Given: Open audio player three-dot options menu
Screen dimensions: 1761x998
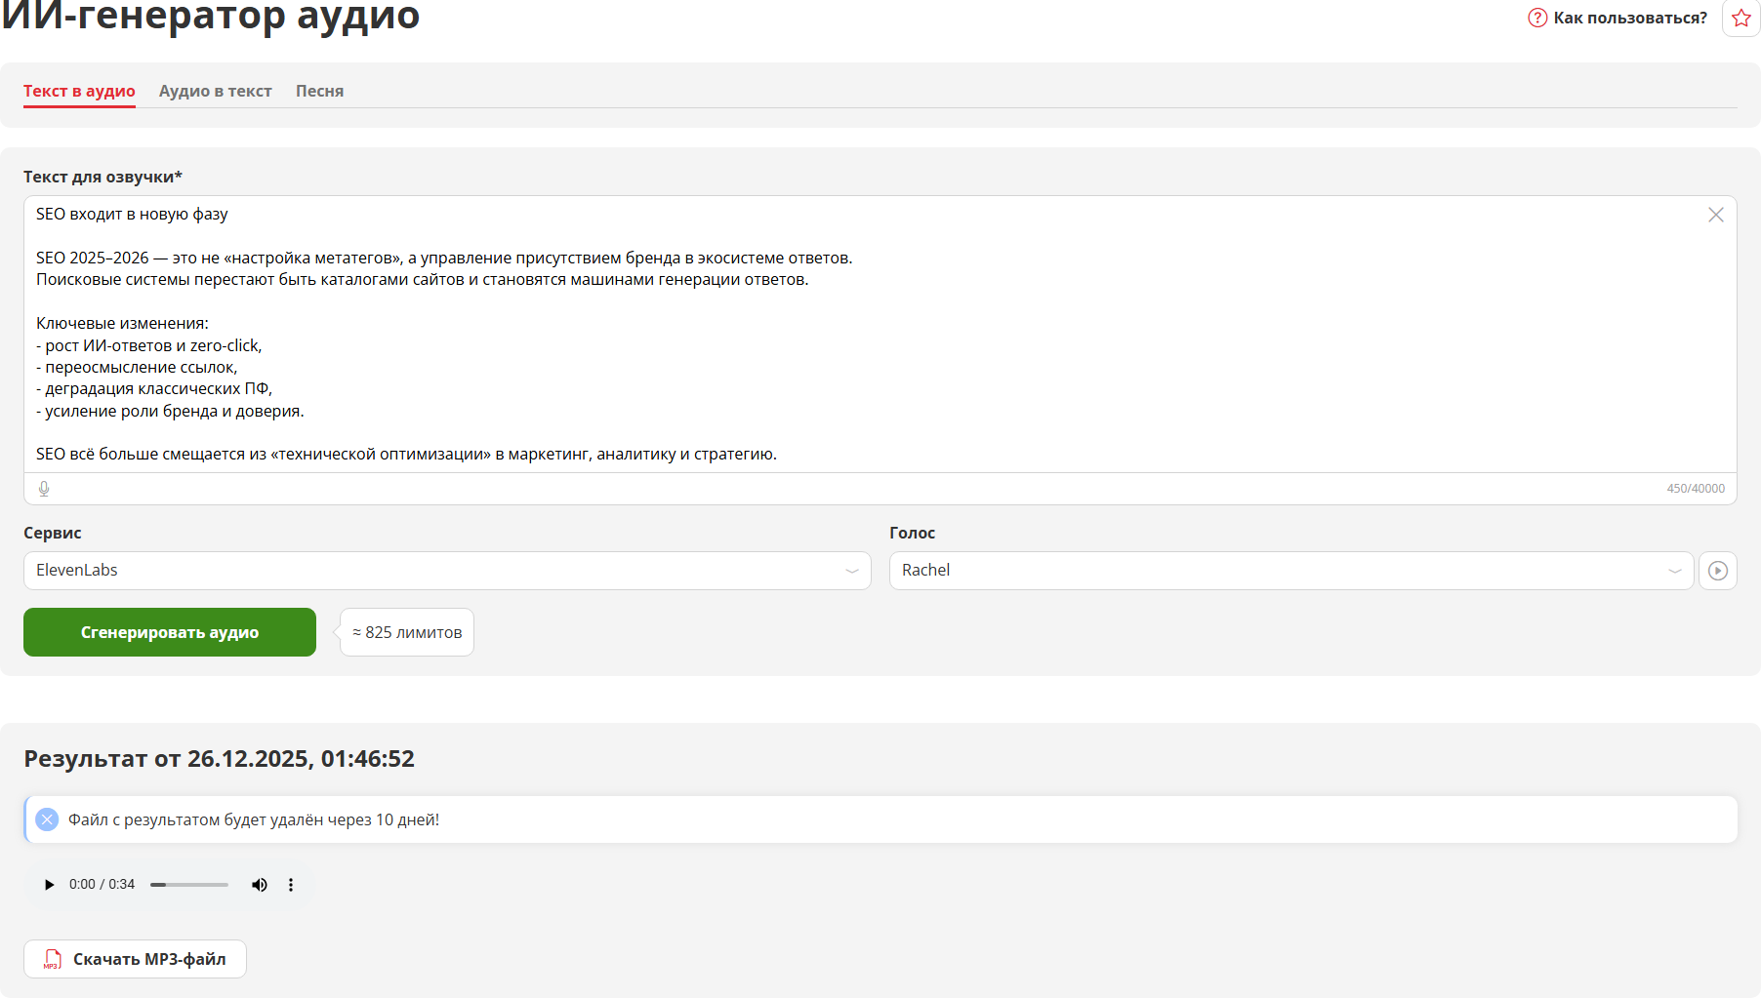Looking at the screenshot, I should click(290, 885).
